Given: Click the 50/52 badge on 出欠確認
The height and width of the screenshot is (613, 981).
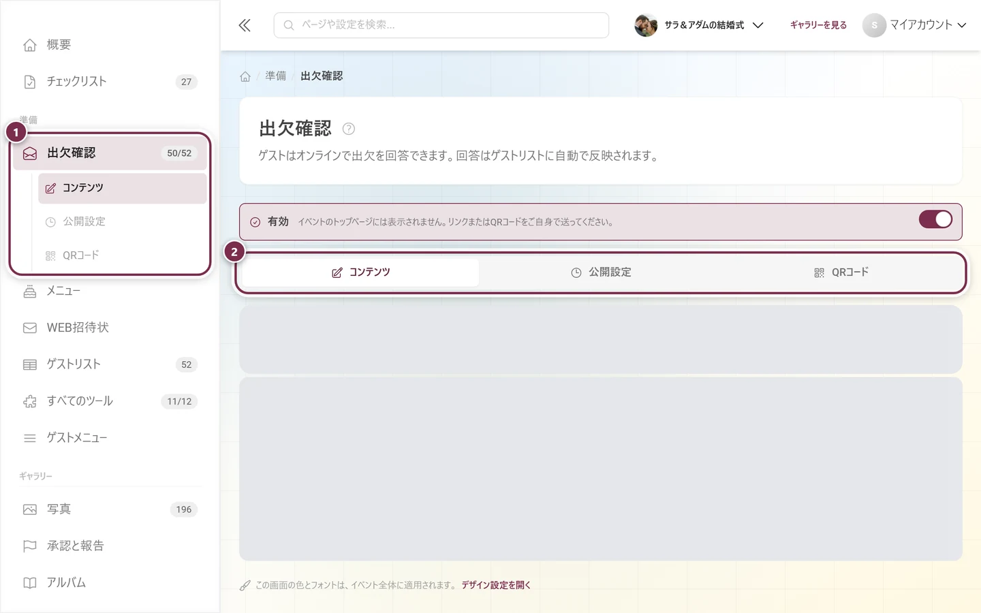Looking at the screenshot, I should [x=179, y=153].
